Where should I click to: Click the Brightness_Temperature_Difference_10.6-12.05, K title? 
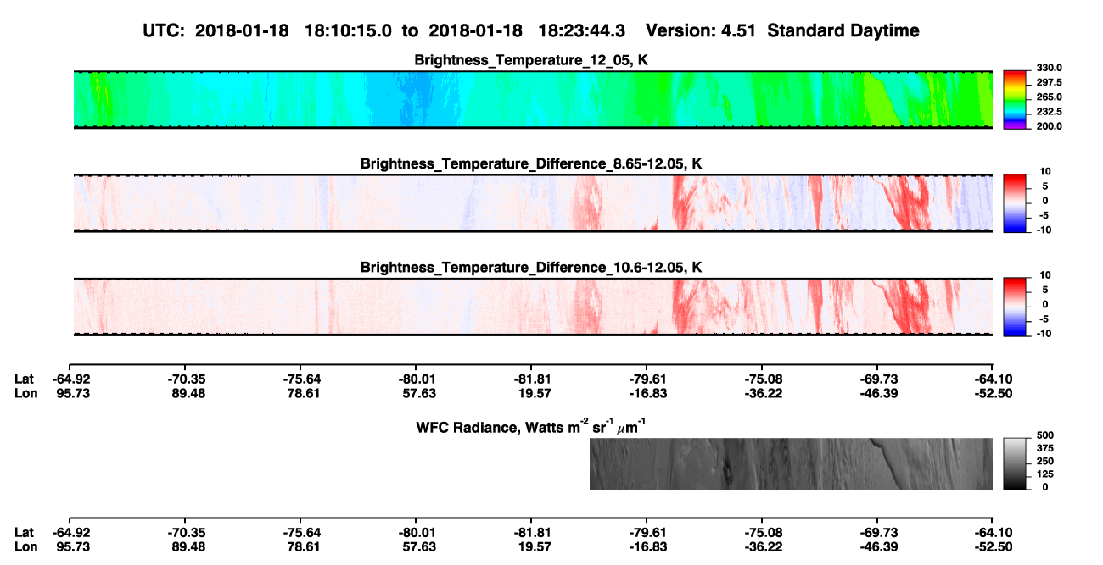[532, 267]
